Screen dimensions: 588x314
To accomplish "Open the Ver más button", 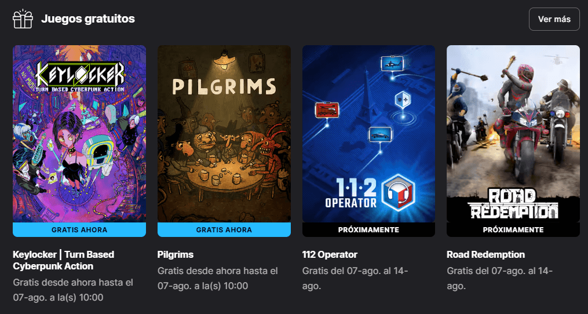I will click(554, 19).
